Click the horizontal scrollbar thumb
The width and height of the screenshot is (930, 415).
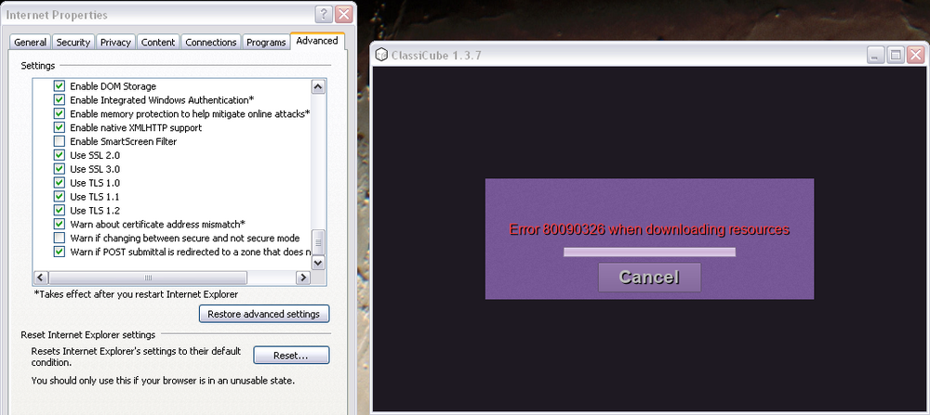click(x=148, y=277)
